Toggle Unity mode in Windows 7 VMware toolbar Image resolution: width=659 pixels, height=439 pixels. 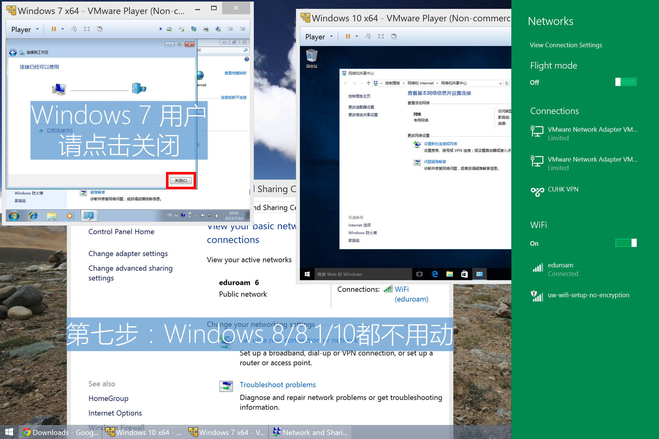click(100, 29)
